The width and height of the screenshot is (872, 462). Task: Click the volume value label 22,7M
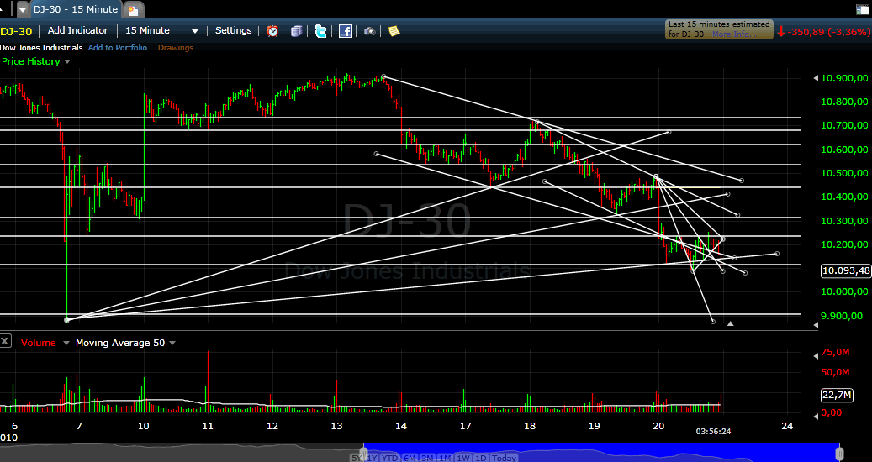(x=837, y=396)
